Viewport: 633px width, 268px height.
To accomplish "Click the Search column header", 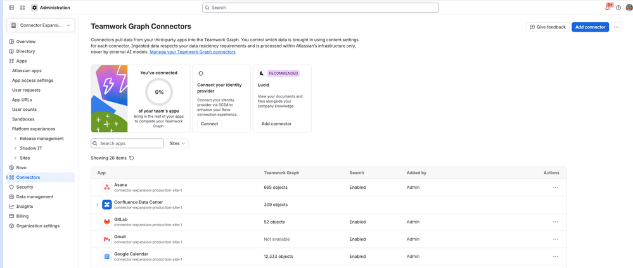I will 357,173.
